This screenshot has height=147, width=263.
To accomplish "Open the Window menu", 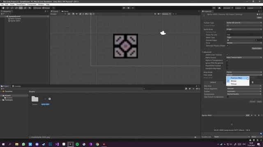I will tap(41, 4).
